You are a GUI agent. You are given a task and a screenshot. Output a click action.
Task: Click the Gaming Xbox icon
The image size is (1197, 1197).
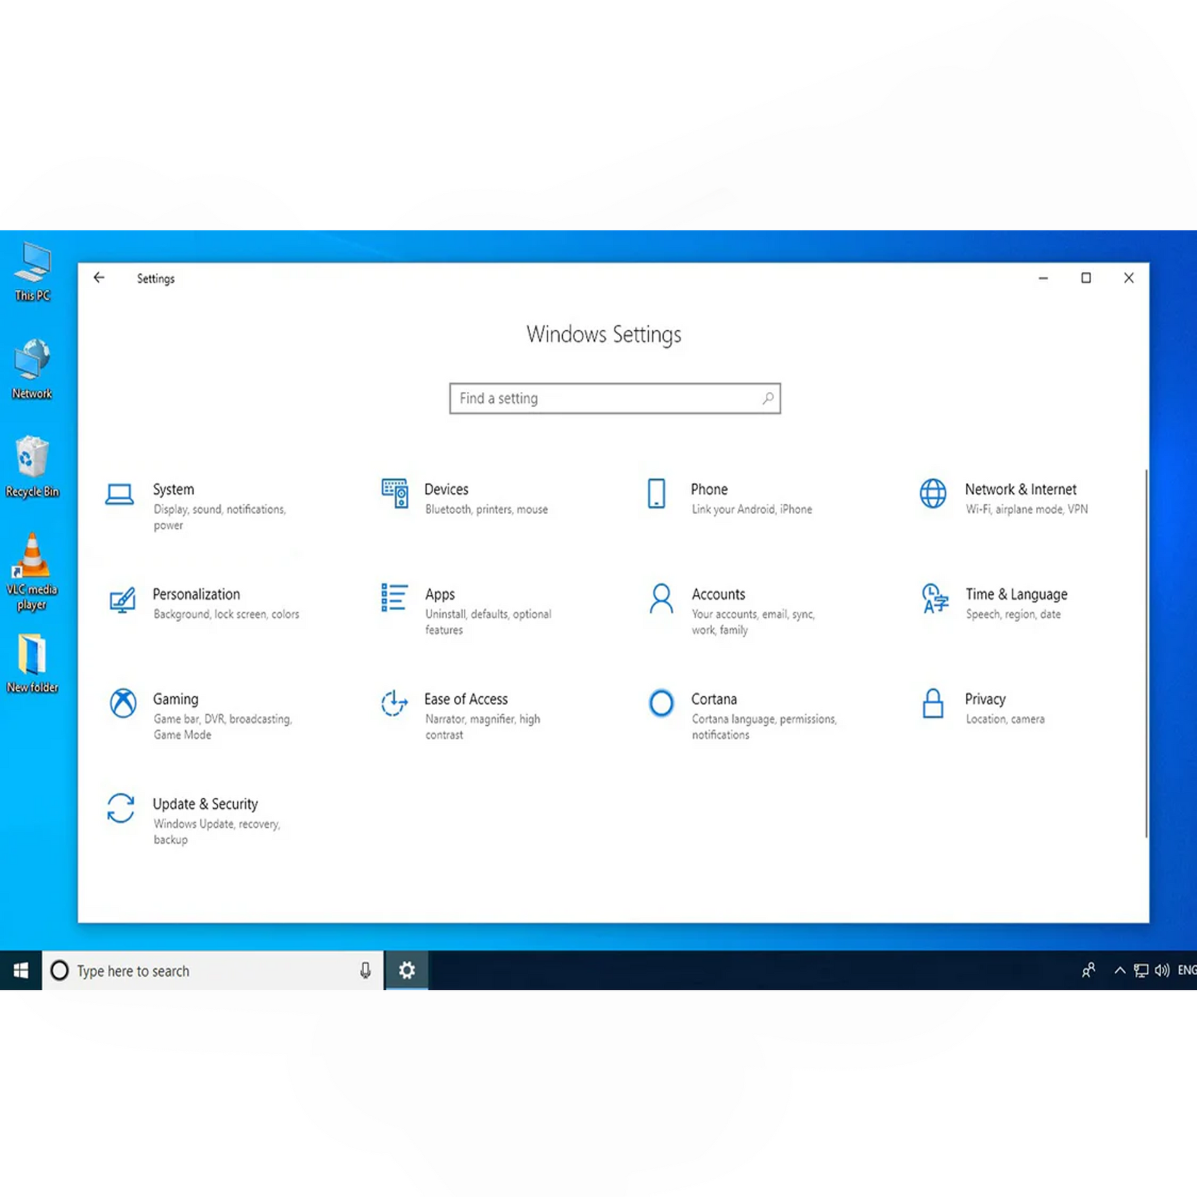[122, 703]
